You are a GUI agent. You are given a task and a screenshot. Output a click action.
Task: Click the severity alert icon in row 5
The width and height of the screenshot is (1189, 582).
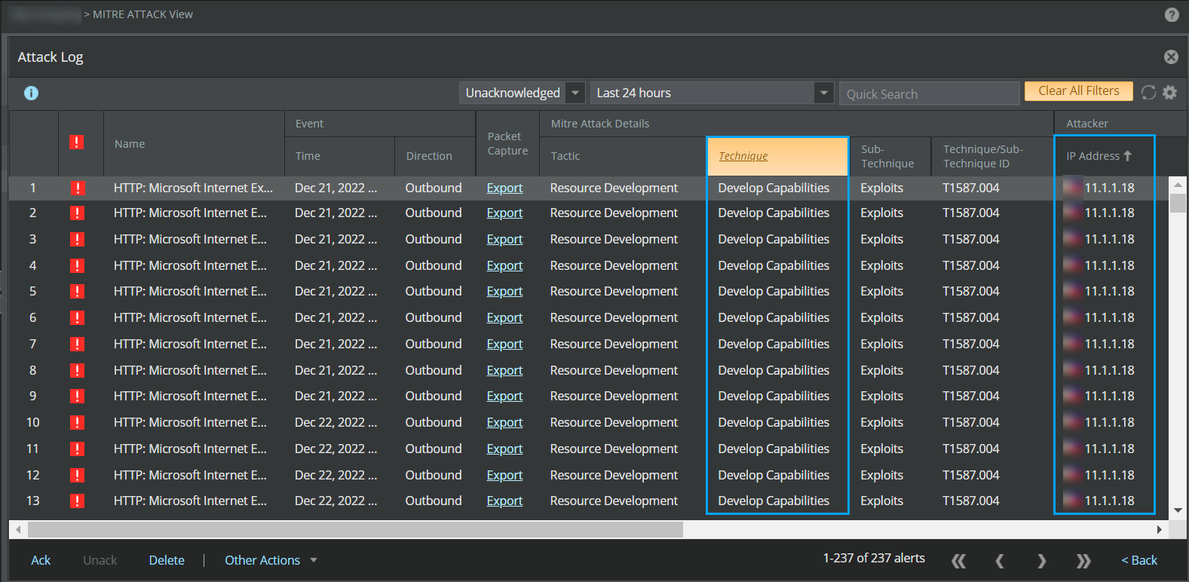tap(77, 291)
